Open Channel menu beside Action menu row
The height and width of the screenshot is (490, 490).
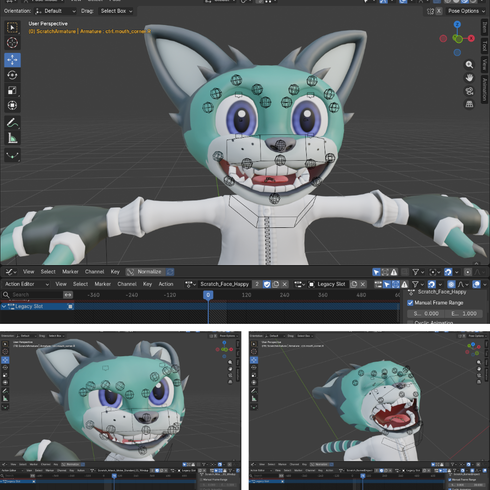[127, 284]
